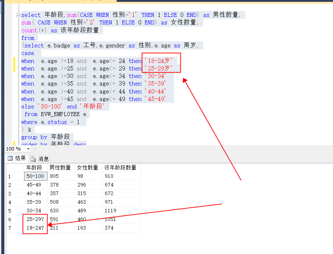Select the 年龄段 column header
The height and width of the screenshot is (254, 333).
coord(36,167)
